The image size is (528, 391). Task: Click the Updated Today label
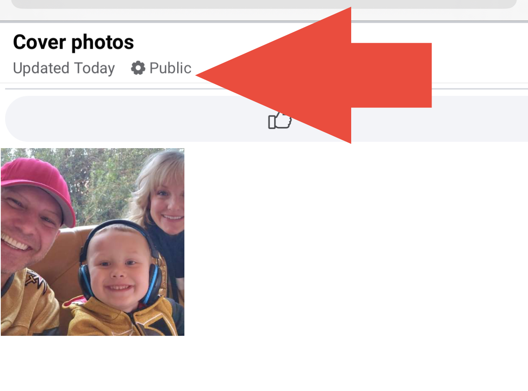64,68
